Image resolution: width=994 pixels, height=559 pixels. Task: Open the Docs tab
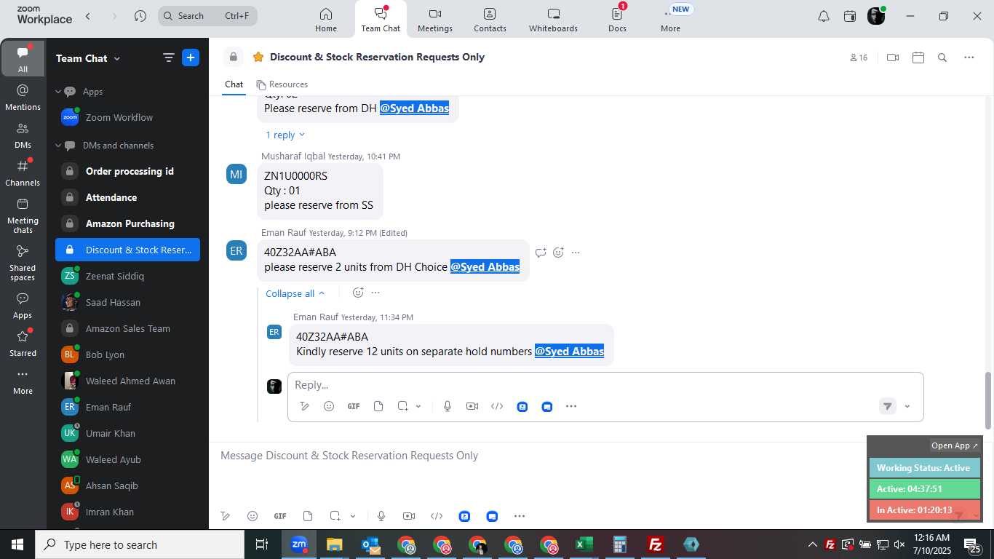coord(617,20)
